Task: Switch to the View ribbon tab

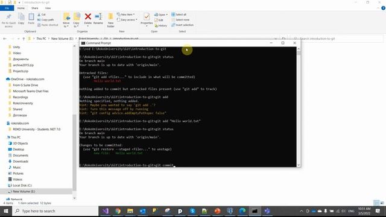Action: [x=48, y=8]
